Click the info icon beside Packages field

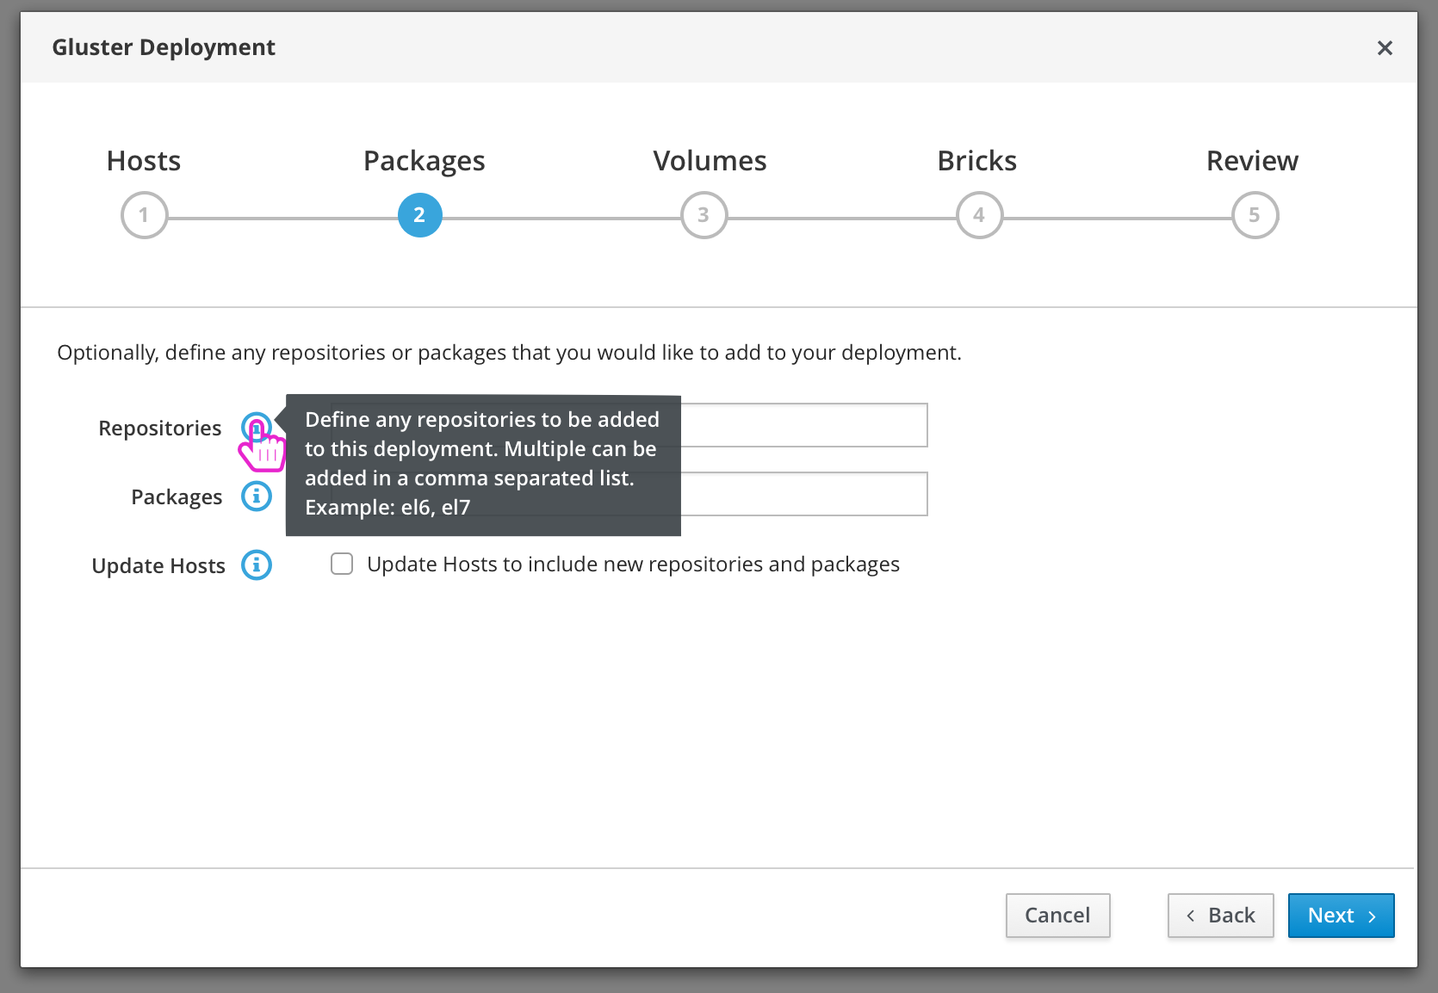[x=256, y=496]
